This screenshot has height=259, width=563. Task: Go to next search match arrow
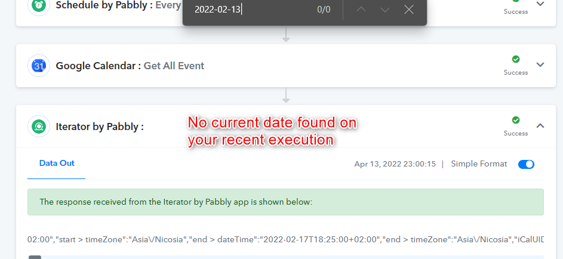tap(385, 10)
